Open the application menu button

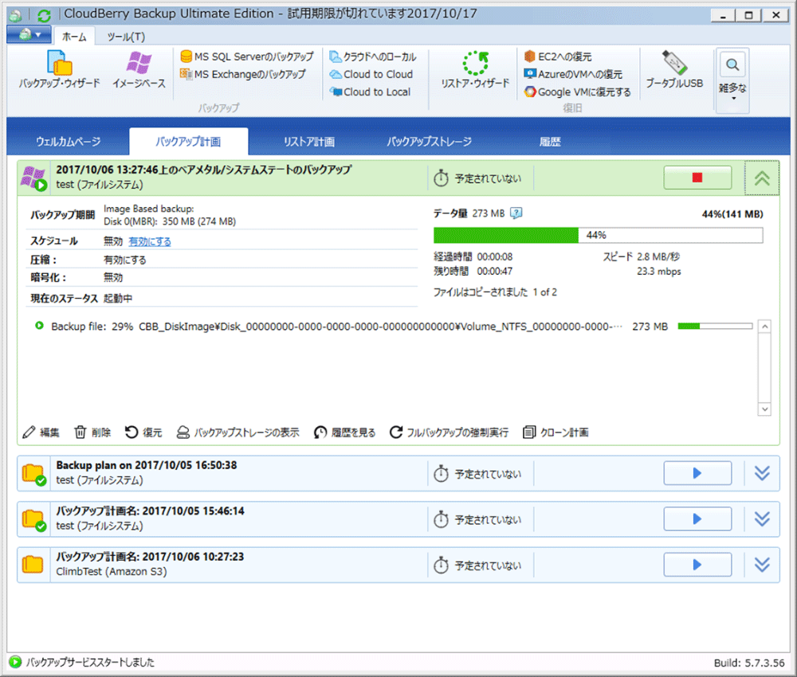[x=29, y=35]
